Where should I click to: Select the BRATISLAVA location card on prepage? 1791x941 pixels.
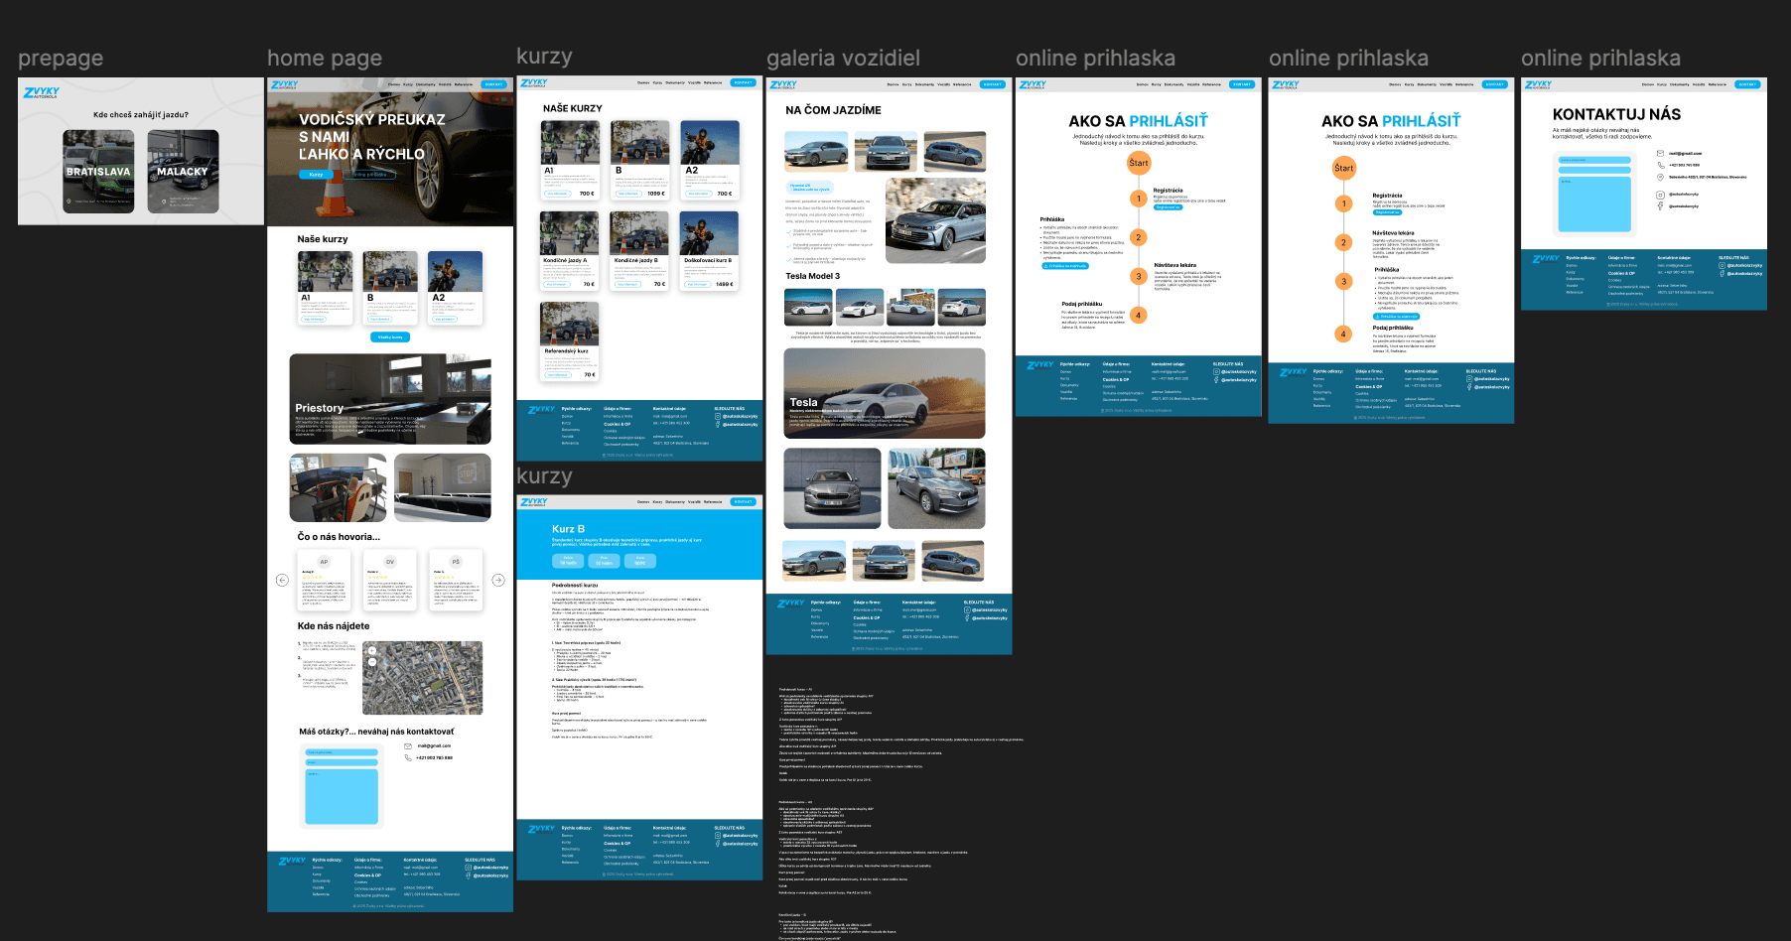[99, 172]
